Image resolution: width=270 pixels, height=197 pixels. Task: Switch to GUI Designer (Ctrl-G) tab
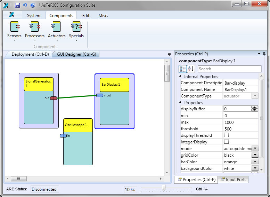point(76,54)
